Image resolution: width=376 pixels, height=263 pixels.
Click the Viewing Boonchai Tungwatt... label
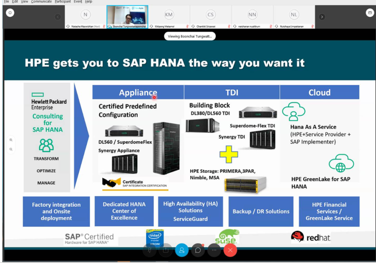click(190, 36)
